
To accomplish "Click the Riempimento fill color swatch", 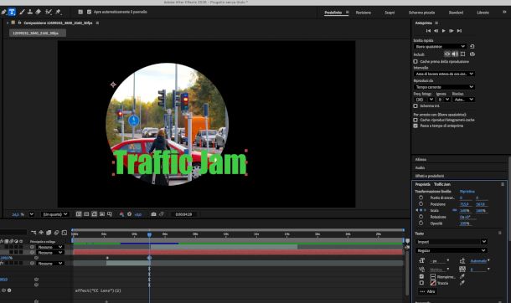I will tap(433, 277).
